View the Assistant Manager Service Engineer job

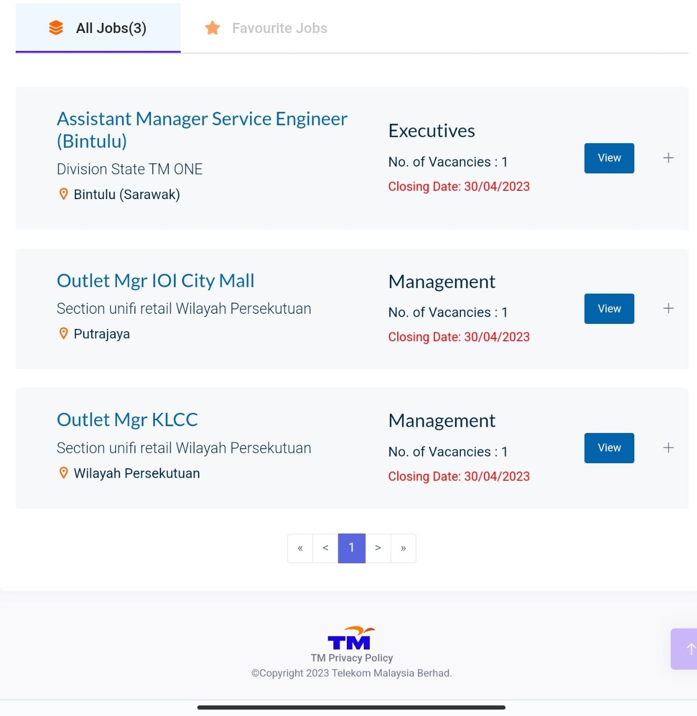tap(609, 158)
